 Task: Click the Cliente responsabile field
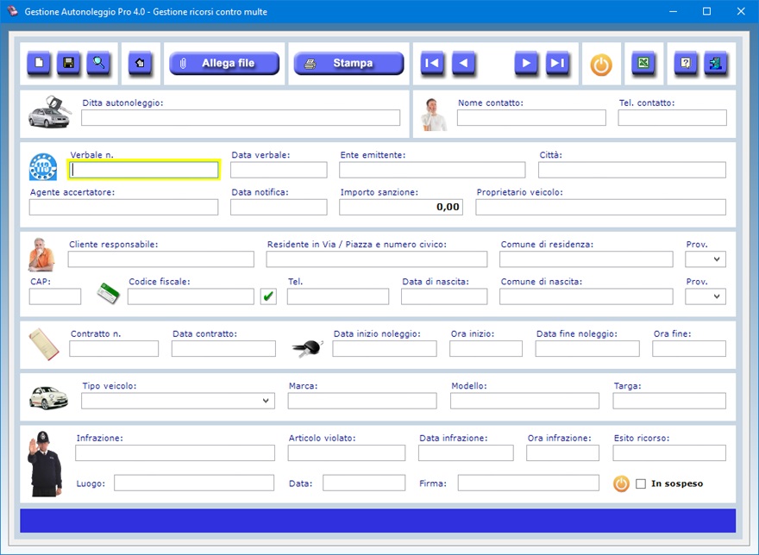160,259
